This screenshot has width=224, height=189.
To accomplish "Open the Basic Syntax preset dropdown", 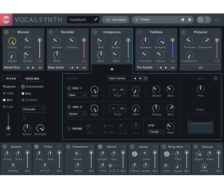I will [x=120, y=79].
